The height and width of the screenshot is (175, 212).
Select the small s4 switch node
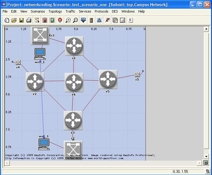(18, 62)
